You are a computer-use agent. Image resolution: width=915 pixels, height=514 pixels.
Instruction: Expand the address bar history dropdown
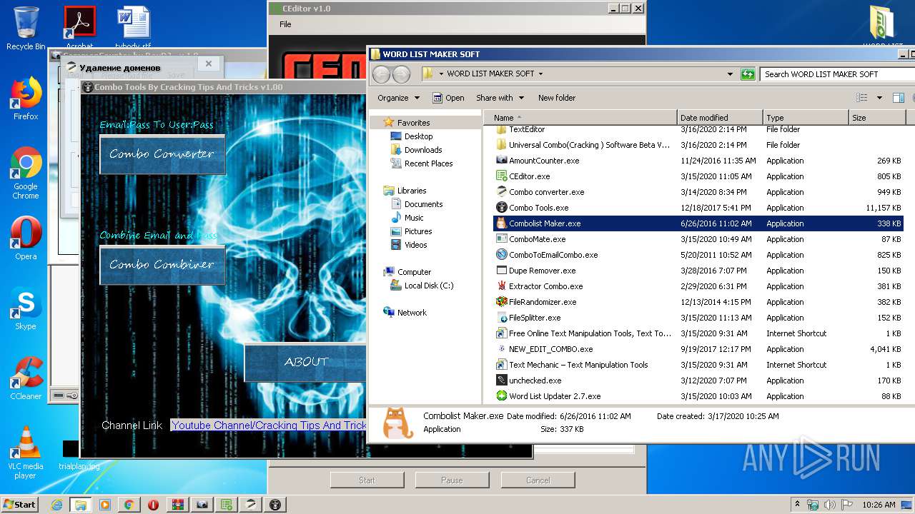[730, 74]
